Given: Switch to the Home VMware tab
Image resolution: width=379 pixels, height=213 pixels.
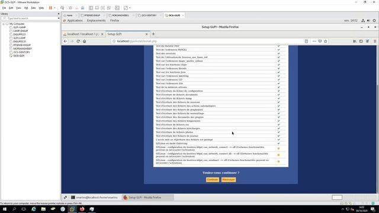Looking at the screenshot, I should point(69,15).
